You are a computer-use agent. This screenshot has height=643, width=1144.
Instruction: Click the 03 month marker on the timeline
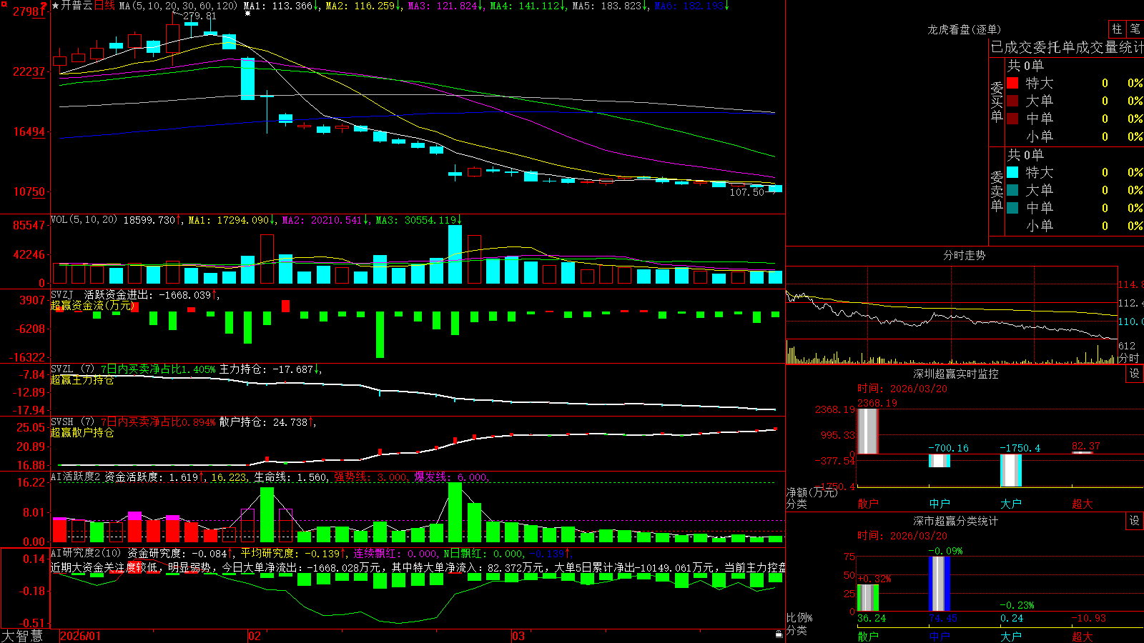click(x=518, y=636)
